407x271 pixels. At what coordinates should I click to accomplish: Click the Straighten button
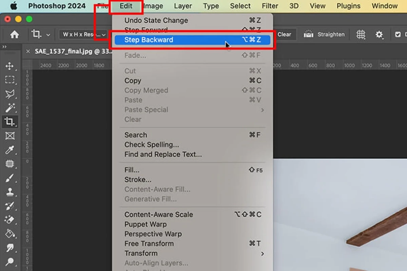tap(324, 34)
